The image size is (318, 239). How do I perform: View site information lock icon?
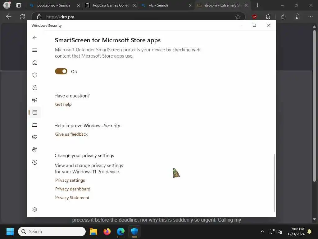[x=39, y=17]
